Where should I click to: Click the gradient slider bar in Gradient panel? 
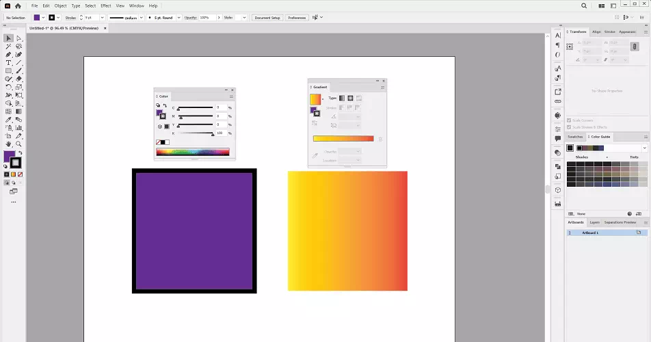tap(343, 139)
